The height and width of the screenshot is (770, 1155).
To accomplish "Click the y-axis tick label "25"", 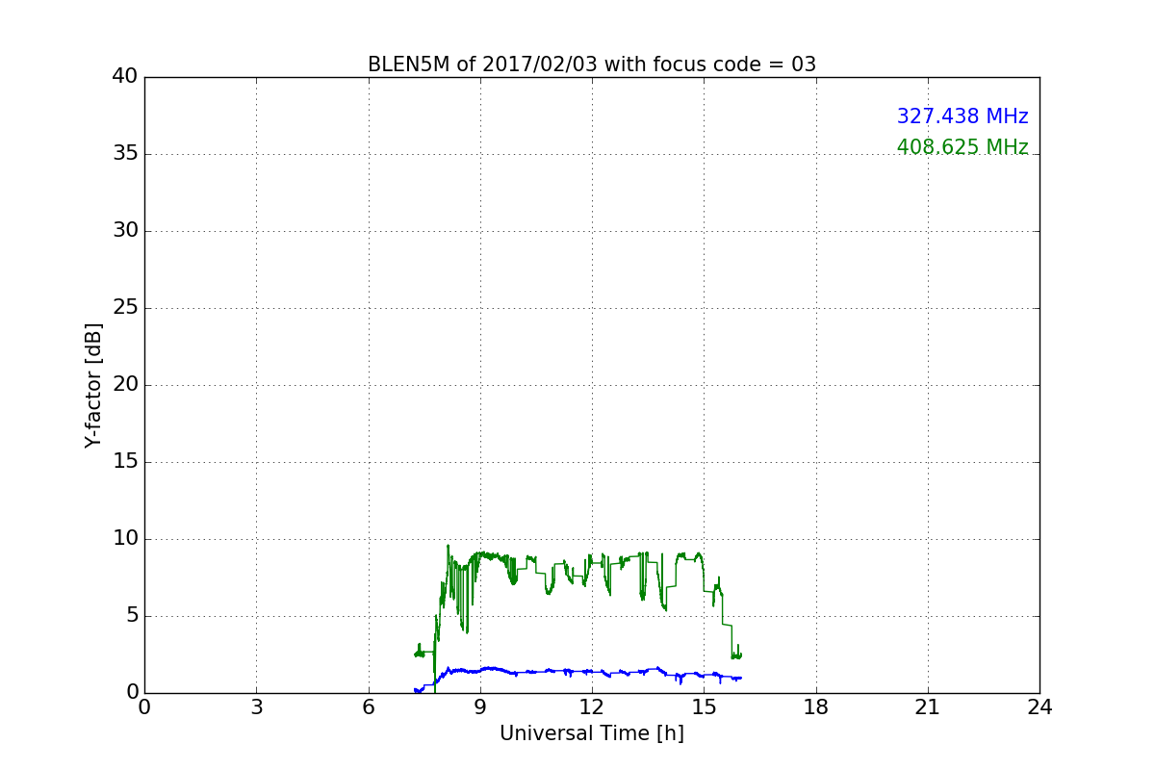I will click(x=125, y=308).
